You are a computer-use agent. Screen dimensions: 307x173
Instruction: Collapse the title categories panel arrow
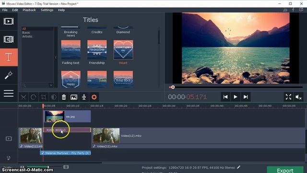[x=56, y=57]
